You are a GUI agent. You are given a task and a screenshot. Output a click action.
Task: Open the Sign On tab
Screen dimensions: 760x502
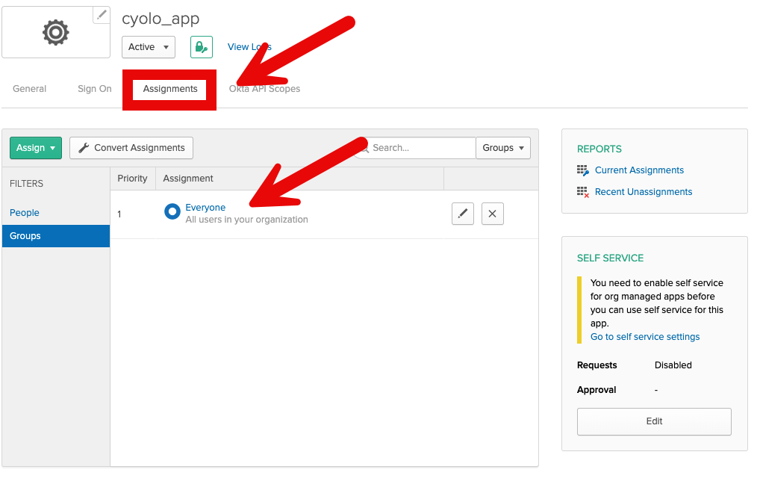(x=94, y=88)
